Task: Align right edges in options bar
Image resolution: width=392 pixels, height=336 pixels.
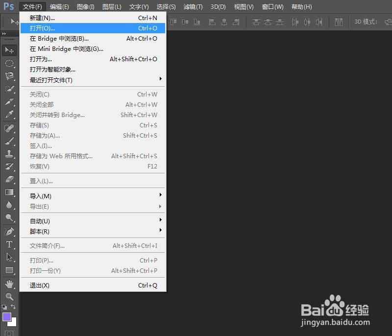Action: coord(236,22)
